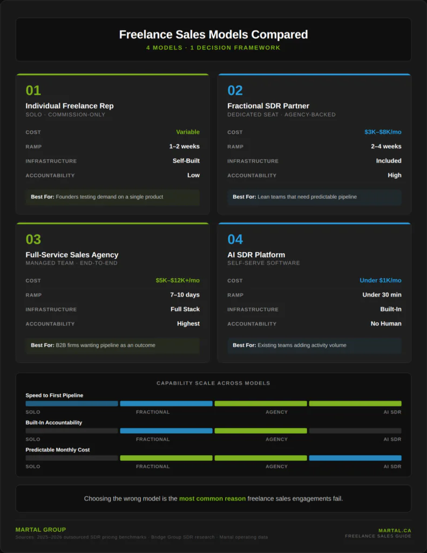The height and width of the screenshot is (553, 427).
Task: Click the 'Under 30 min' ramp value
Action: tap(382, 295)
